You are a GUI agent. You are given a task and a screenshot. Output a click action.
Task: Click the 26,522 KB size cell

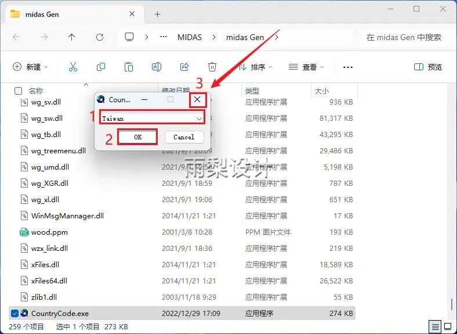tap(336, 281)
